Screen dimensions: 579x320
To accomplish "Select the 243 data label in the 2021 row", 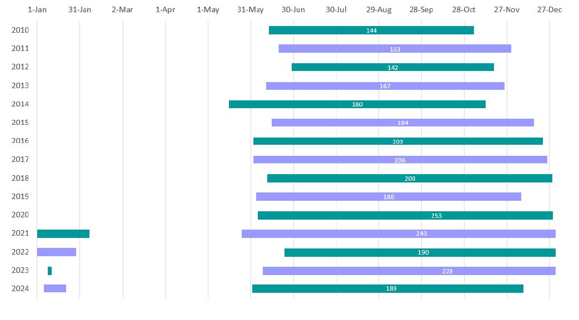I will pos(421,233).
